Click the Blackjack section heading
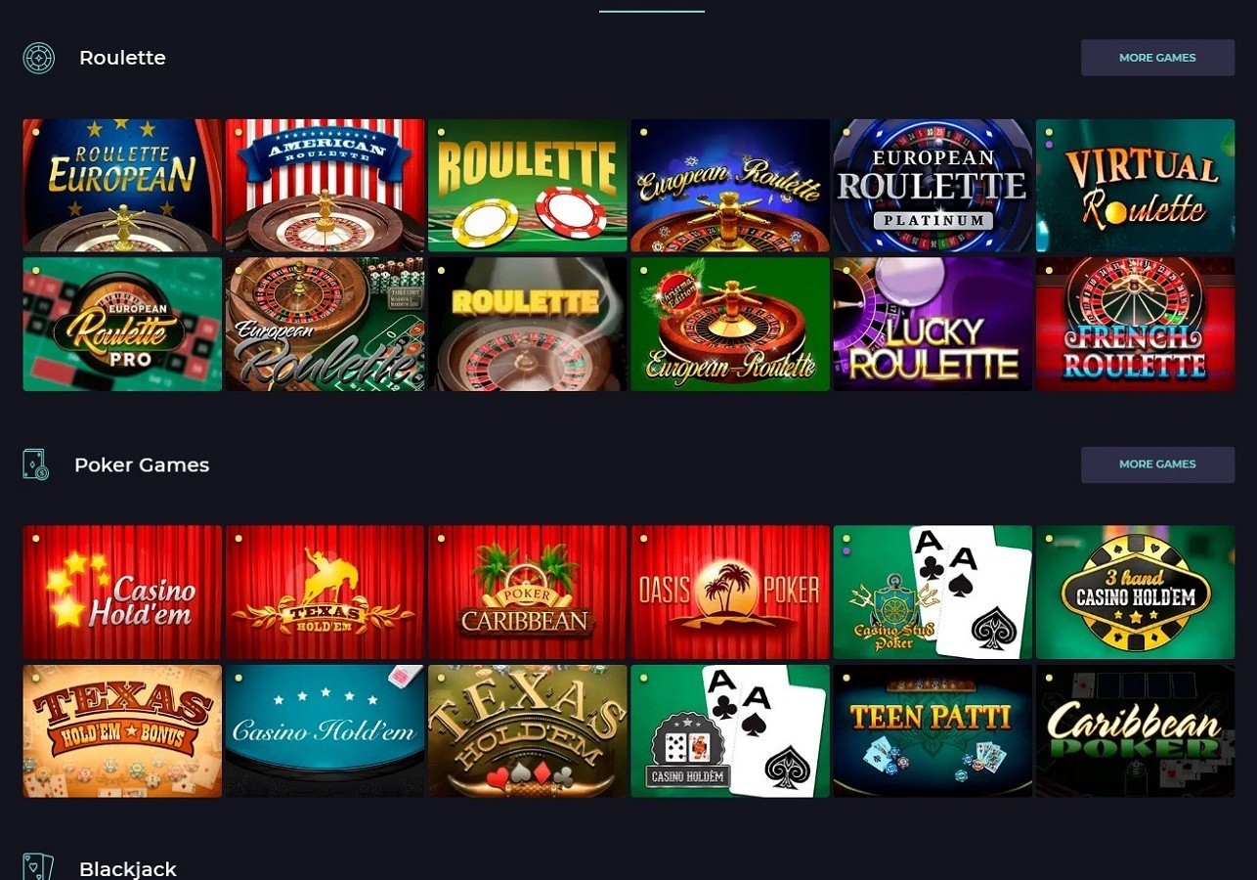Screen dimensions: 1257x880 [128, 868]
